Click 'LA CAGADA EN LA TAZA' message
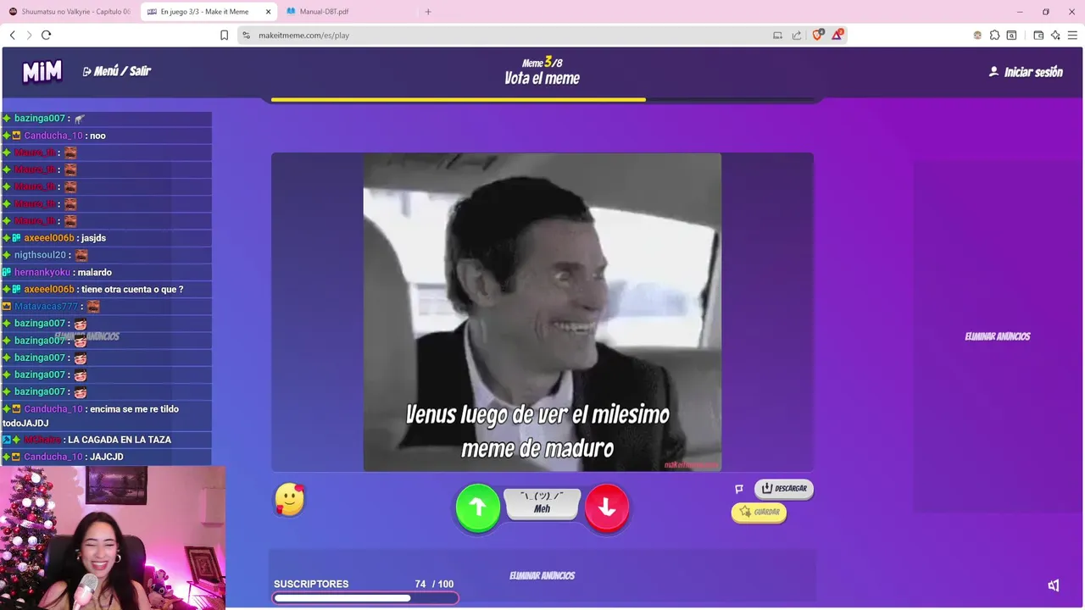1085x610 pixels. [120, 440]
